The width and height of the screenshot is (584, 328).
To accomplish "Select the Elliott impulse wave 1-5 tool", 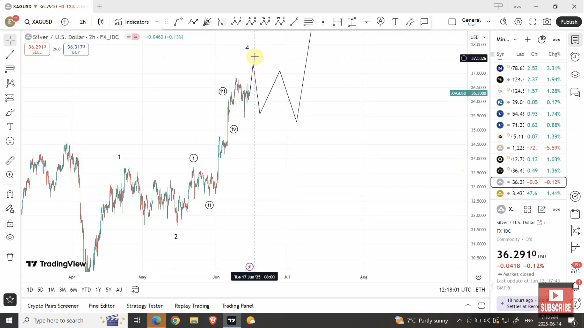I will click(x=236, y=21).
